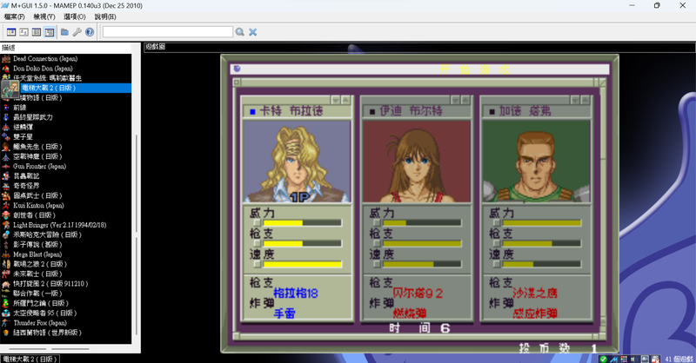Image resolution: width=696 pixels, height=363 pixels.
Task: Select highlighted 電梯大戰 2 (日版) row
Action: point(66,88)
